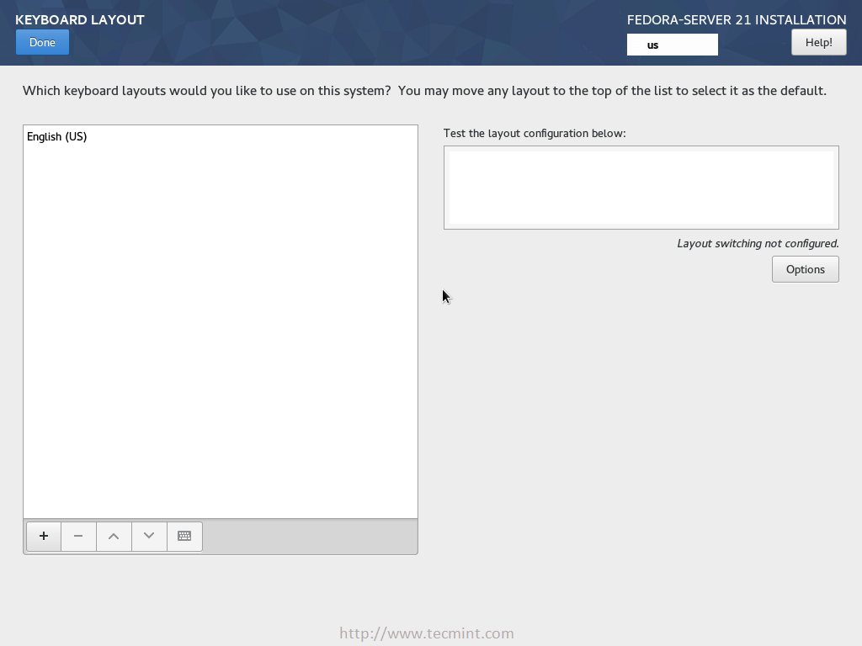
Task: Click the 'Test the layout configuration below:' label
Action: pos(535,134)
